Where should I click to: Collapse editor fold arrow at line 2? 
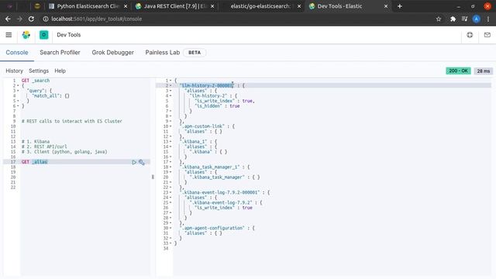pos(18,86)
